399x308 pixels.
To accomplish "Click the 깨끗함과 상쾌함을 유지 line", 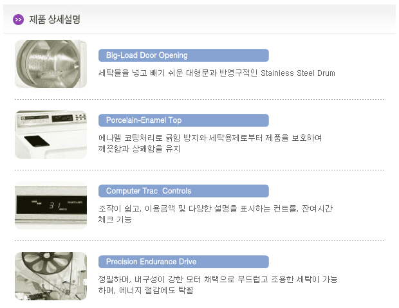I will point(139,149).
